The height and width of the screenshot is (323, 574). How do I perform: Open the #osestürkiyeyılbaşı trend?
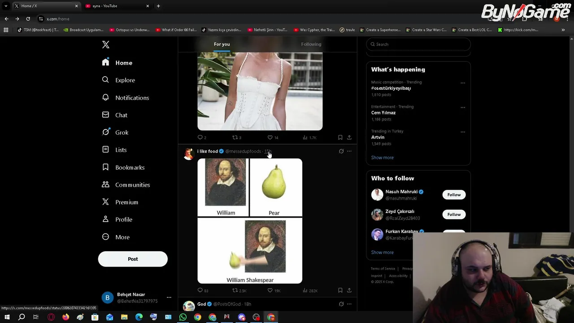point(391,88)
